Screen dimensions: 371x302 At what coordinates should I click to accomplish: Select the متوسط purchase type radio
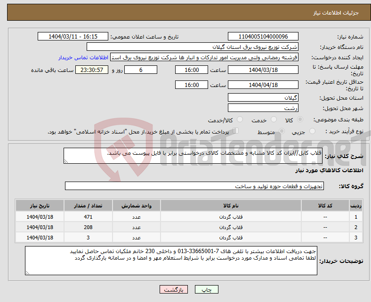(x=282, y=131)
